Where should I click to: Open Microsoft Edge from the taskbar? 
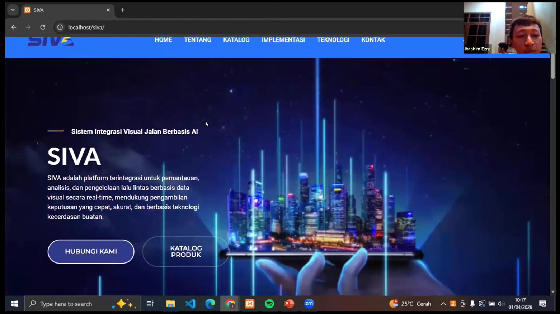pyautogui.click(x=210, y=304)
